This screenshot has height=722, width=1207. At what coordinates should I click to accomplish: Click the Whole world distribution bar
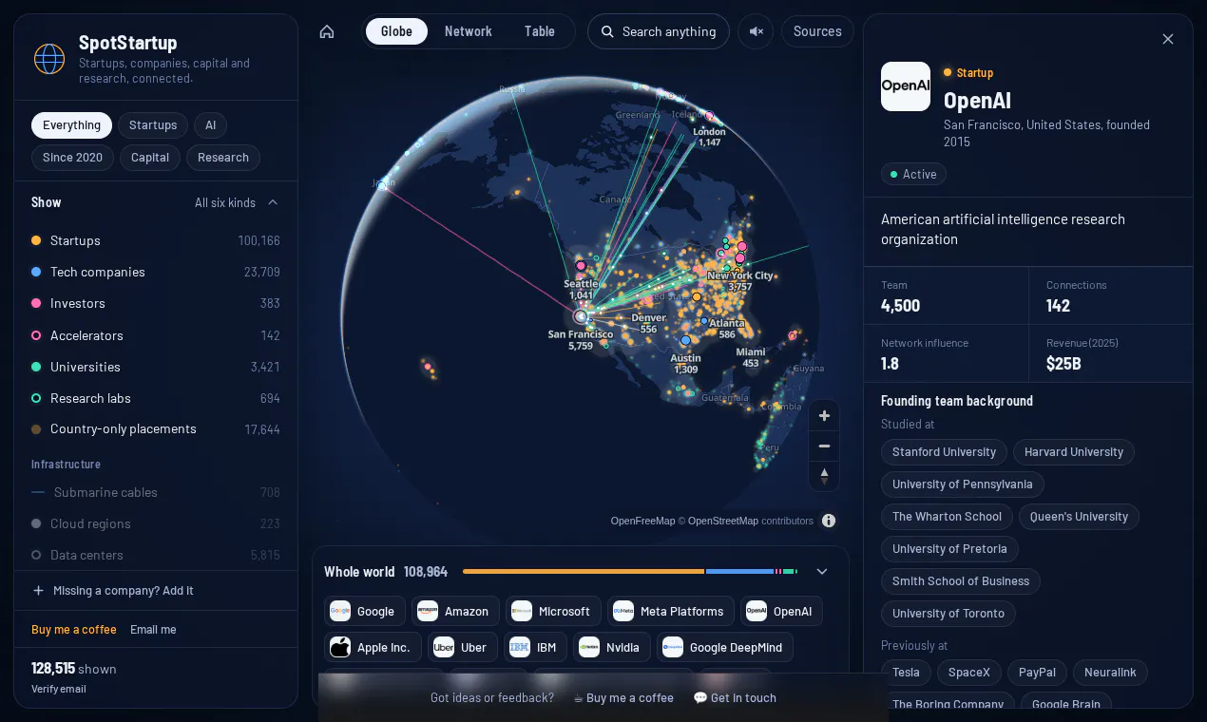tap(630, 572)
